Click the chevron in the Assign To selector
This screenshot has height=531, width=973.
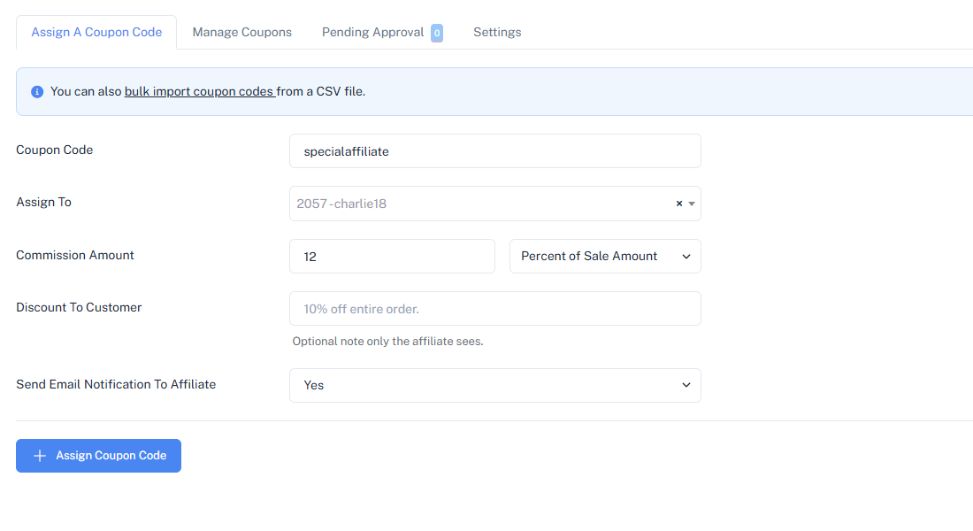point(692,204)
